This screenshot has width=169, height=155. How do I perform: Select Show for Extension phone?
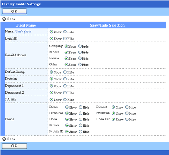click(113, 113)
